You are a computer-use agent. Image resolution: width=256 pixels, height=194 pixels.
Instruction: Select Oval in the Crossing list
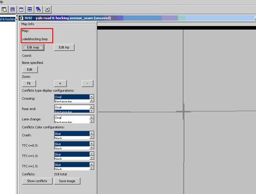[72, 97]
